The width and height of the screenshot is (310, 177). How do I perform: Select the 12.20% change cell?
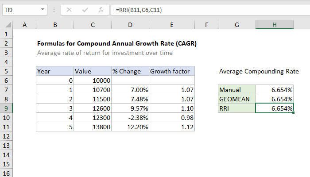(130, 127)
